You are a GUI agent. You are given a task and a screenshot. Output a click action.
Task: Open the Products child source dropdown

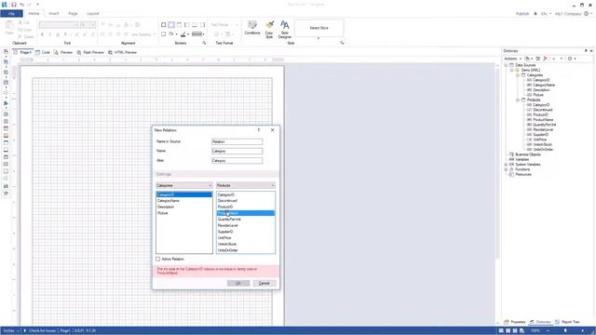tap(246, 185)
